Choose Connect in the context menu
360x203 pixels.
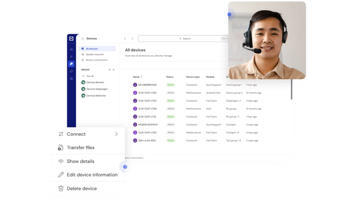coord(89,134)
